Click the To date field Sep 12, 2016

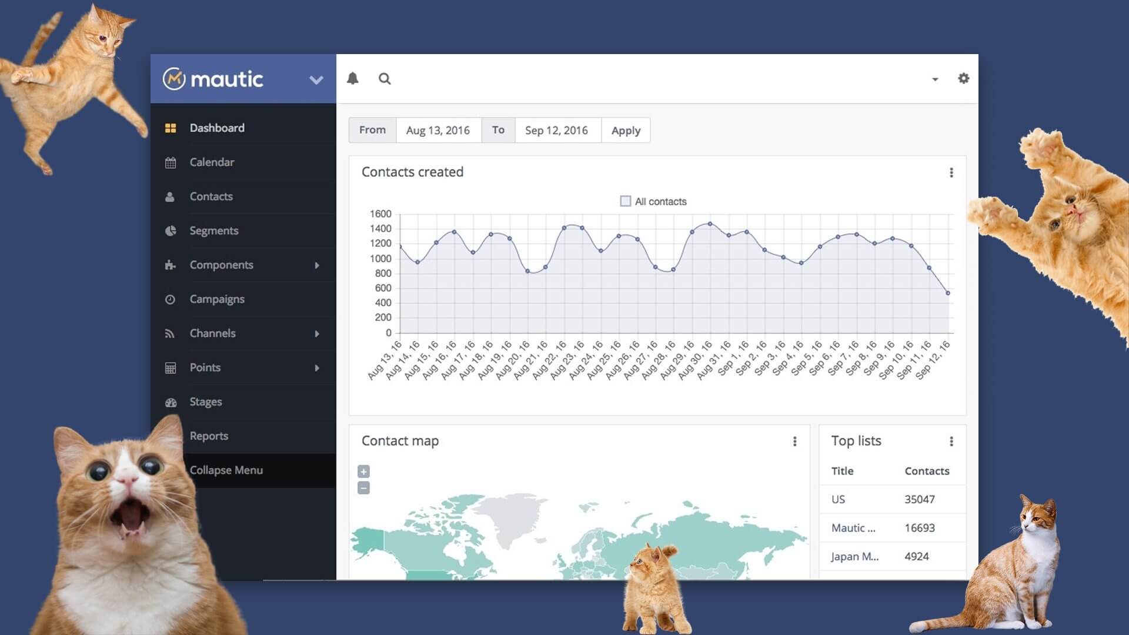(x=557, y=130)
